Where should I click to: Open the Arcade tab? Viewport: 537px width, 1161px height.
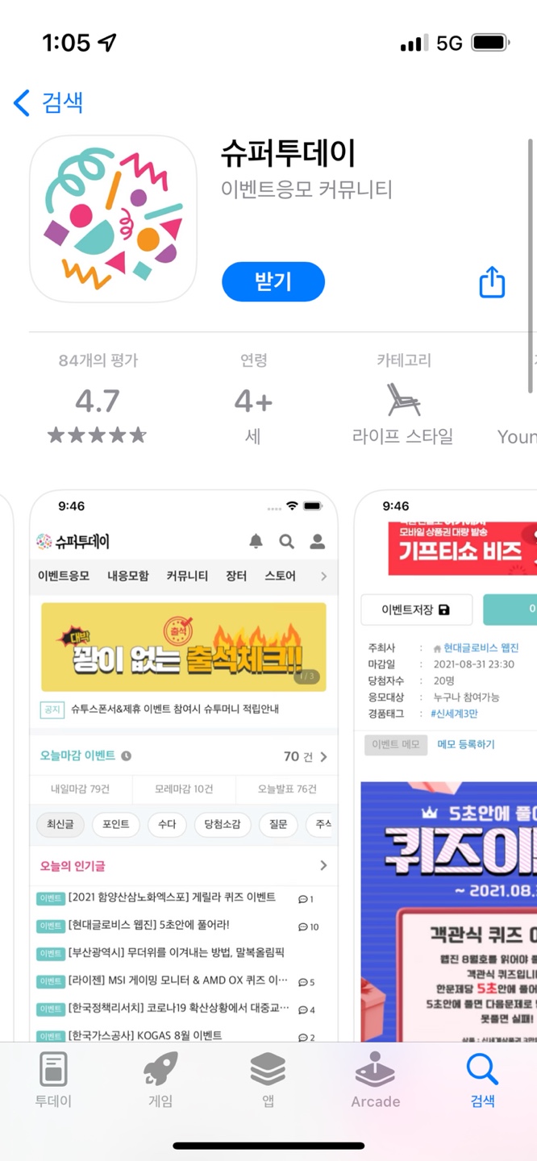click(375, 1080)
